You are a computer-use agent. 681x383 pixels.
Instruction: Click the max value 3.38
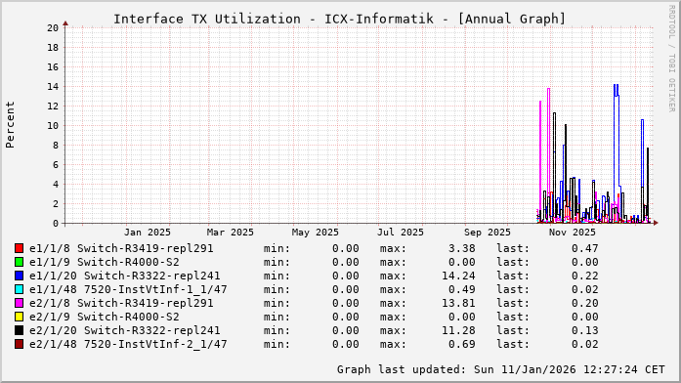click(462, 248)
